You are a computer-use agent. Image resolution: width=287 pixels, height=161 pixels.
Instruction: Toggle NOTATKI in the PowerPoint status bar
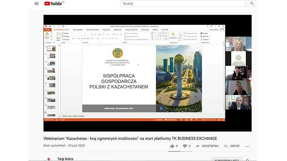pos(158,120)
